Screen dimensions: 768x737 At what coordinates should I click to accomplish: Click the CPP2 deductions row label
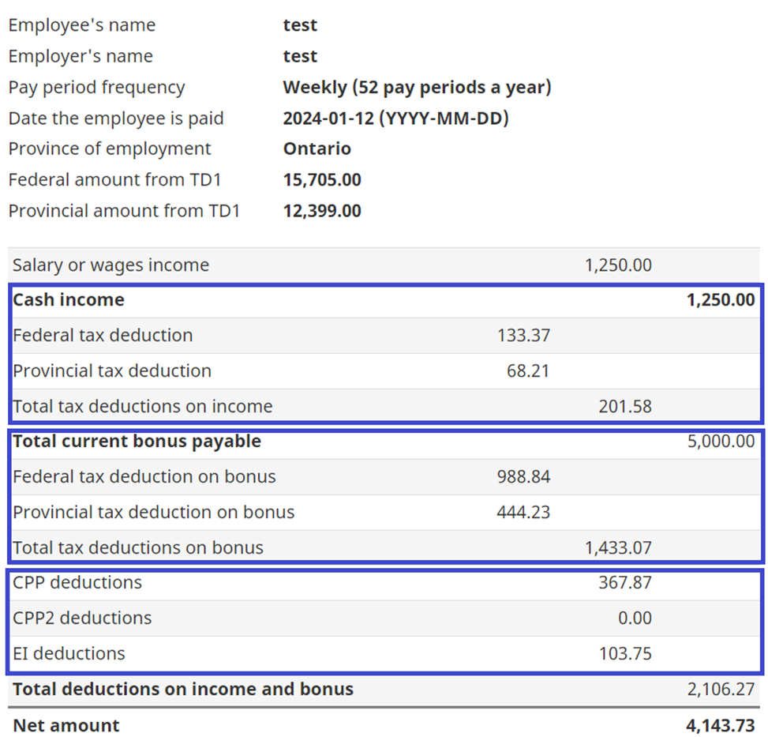82,618
